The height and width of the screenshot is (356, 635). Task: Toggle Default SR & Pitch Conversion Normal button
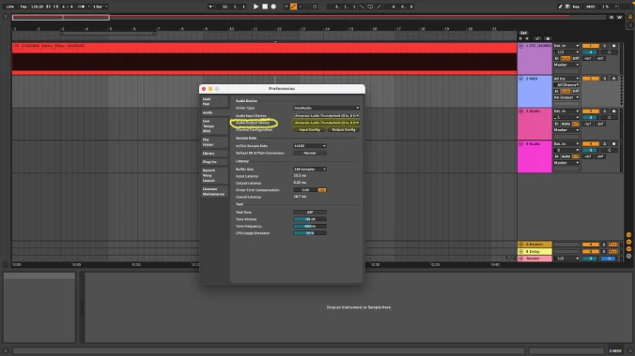tap(310, 153)
